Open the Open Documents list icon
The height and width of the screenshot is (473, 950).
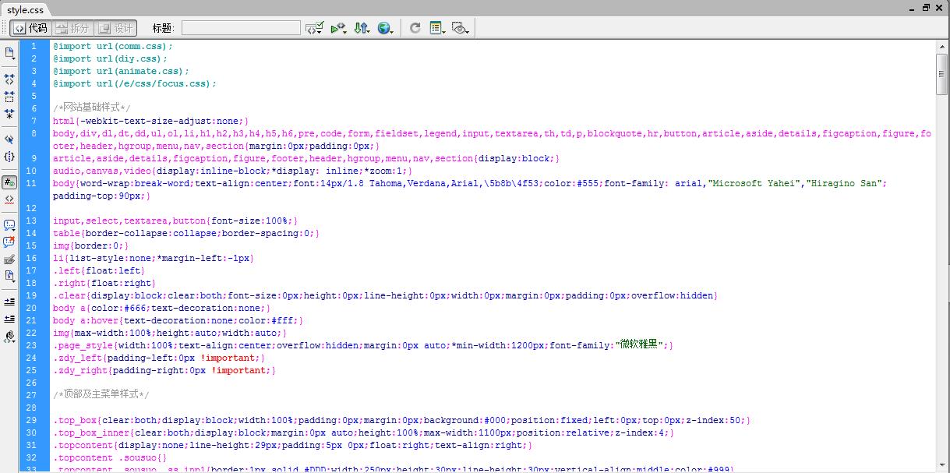(9, 53)
